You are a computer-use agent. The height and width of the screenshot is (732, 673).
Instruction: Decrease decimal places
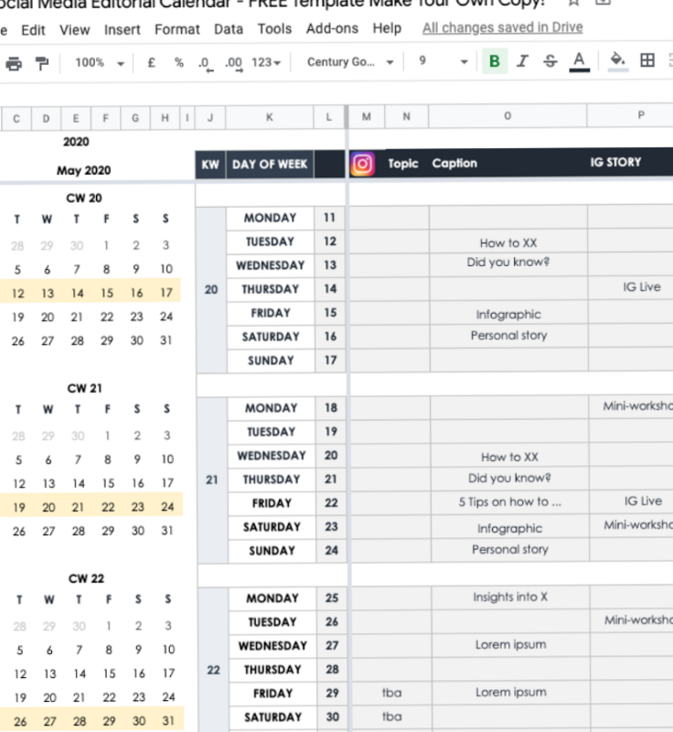coord(205,63)
